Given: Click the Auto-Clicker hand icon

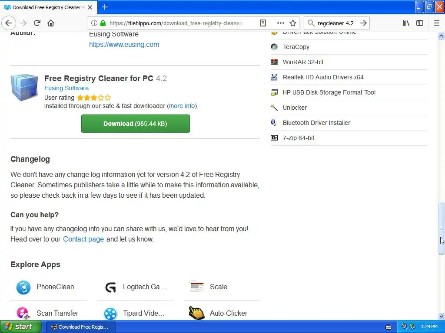Looking at the screenshot, I should pyautogui.click(x=197, y=313).
